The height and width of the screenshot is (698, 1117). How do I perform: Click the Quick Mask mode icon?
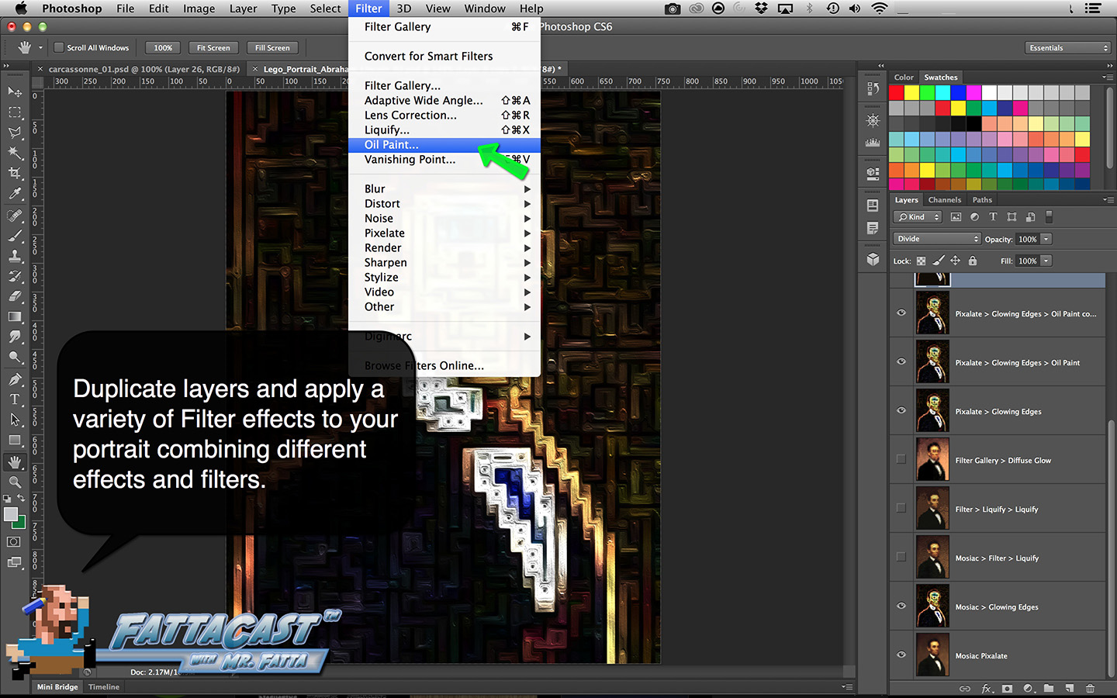point(14,541)
